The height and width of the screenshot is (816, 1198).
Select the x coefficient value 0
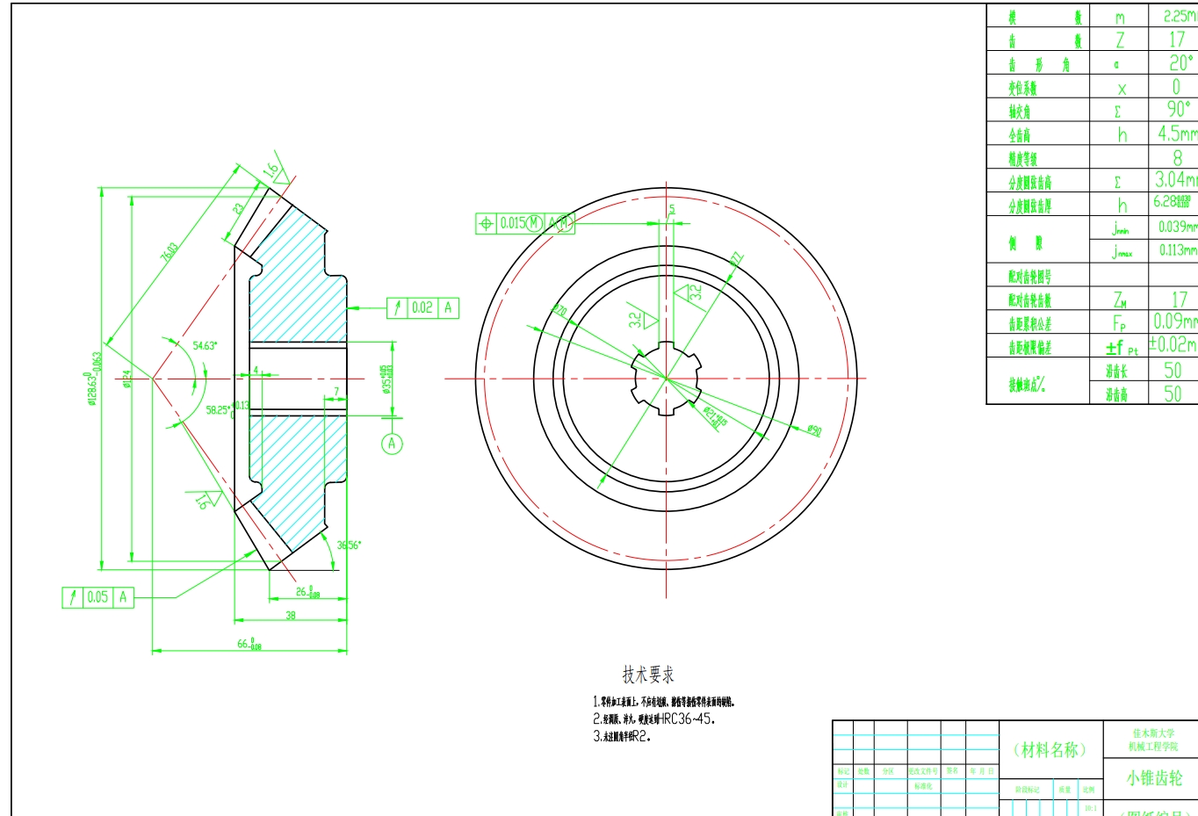[x=1176, y=86]
